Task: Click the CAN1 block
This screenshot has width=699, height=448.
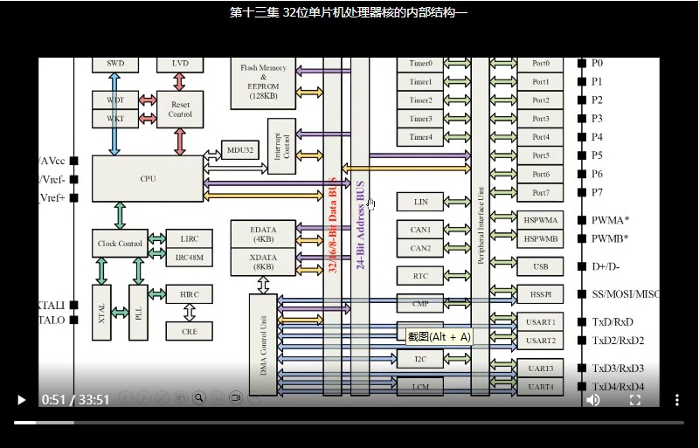Action: (420, 230)
